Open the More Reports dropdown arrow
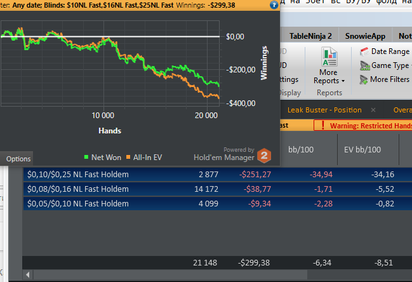The height and width of the screenshot is (282, 412). coord(343,81)
